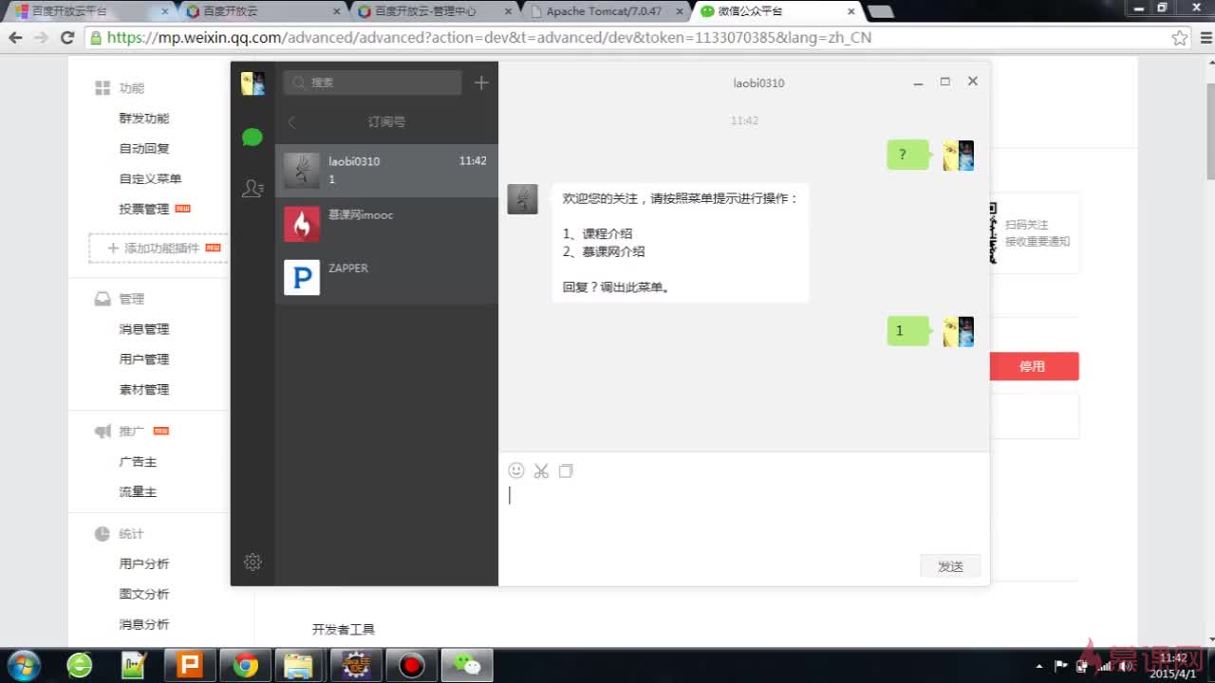Open 用户管理 in left menu
This screenshot has height=683, width=1215.
(x=144, y=360)
